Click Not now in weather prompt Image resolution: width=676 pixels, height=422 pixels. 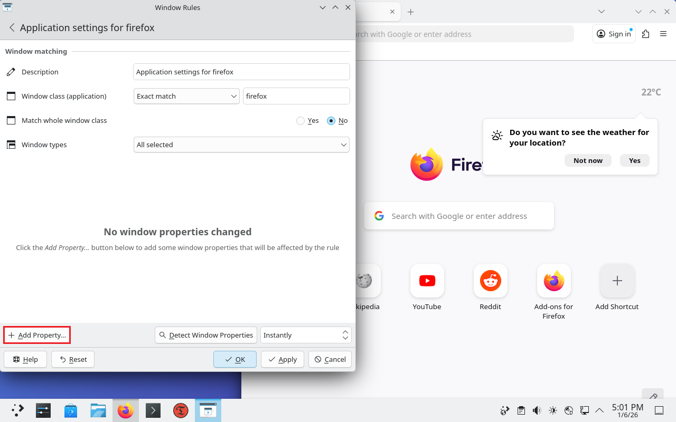click(587, 161)
